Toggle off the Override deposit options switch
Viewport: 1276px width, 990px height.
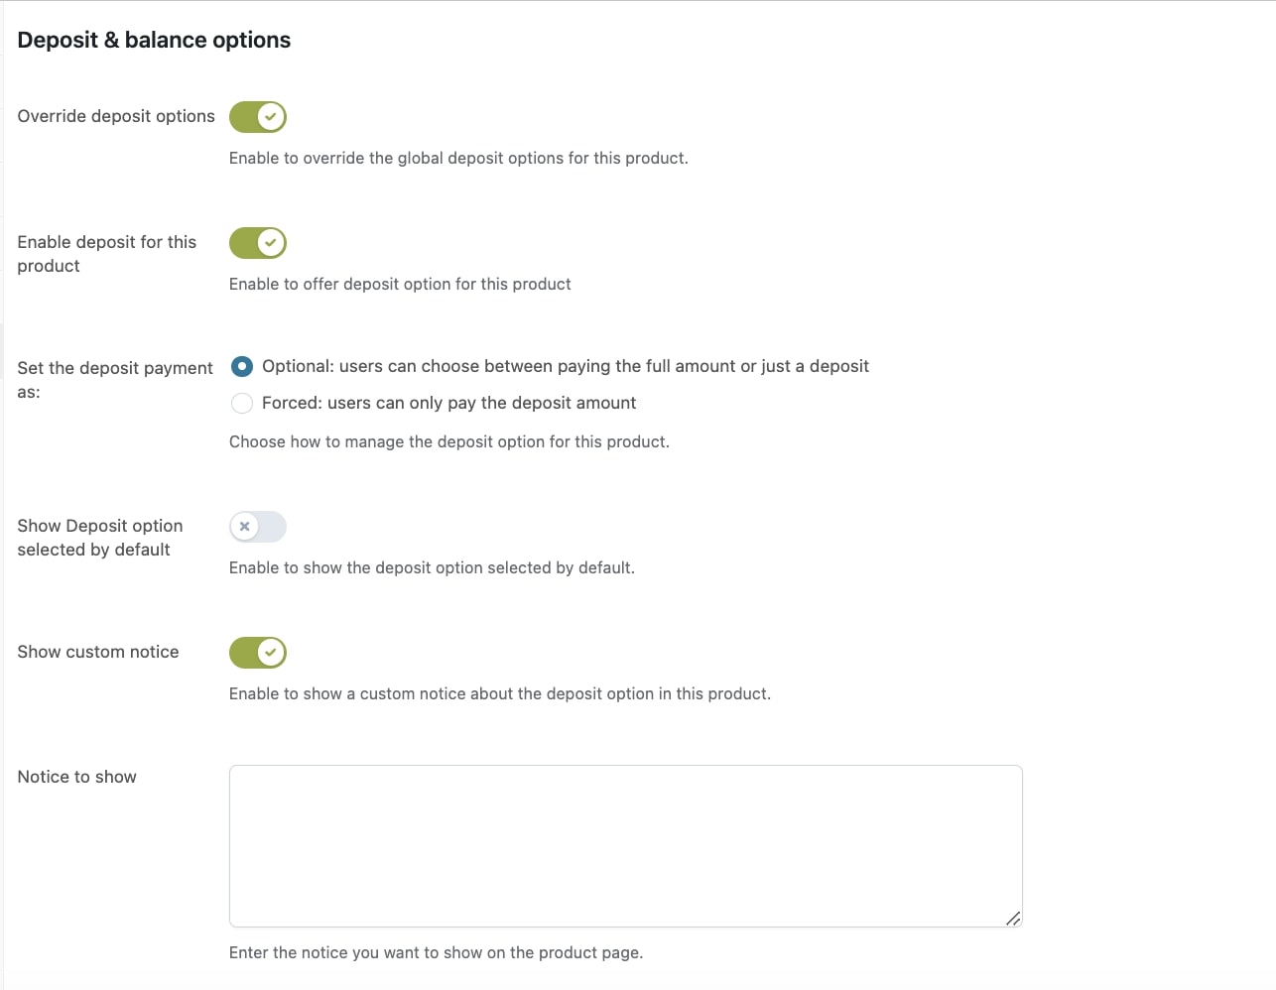(x=258, y=117)
